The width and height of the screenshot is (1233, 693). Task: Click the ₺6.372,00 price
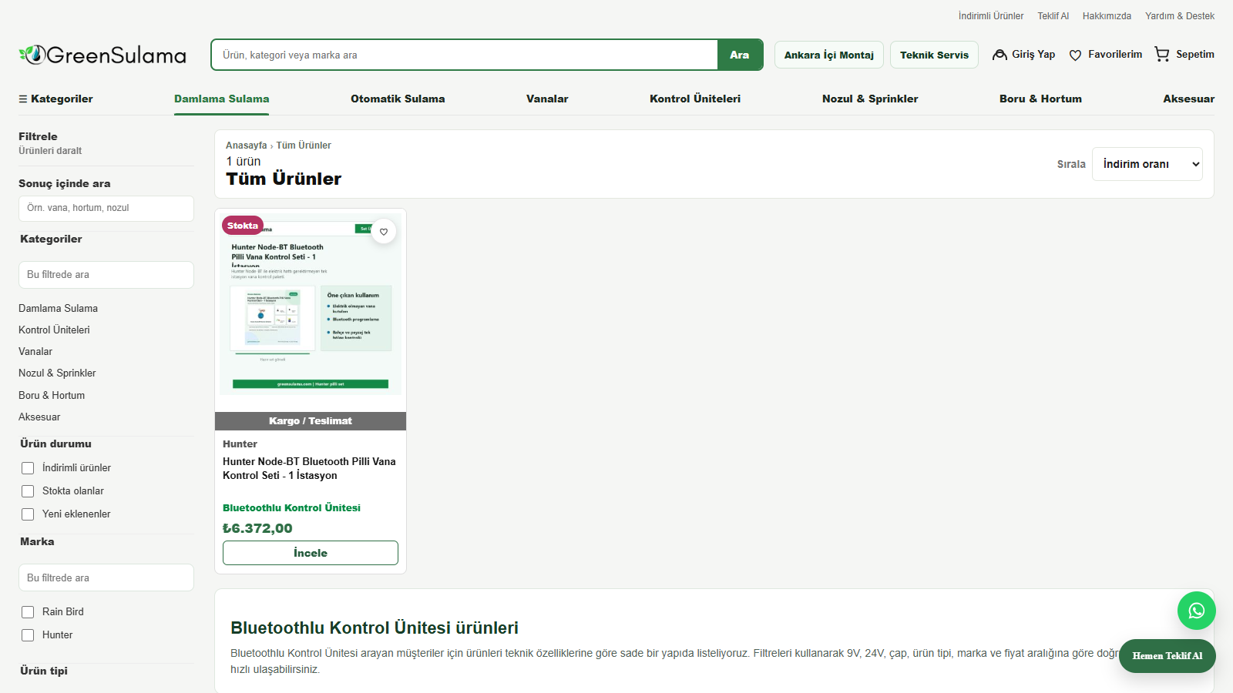(257, 528)
